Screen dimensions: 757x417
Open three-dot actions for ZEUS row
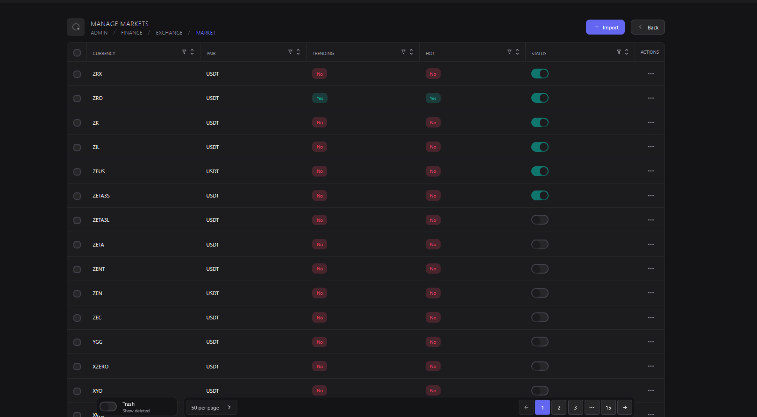coord(650,171)
